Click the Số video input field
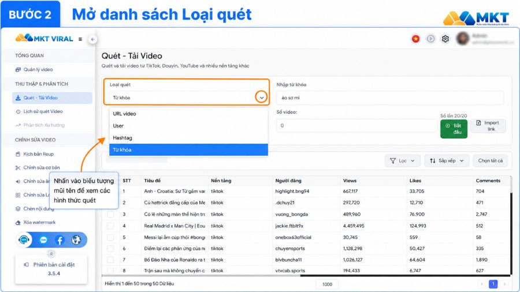This screenshot has height=292, width=520. pos(357,125)
